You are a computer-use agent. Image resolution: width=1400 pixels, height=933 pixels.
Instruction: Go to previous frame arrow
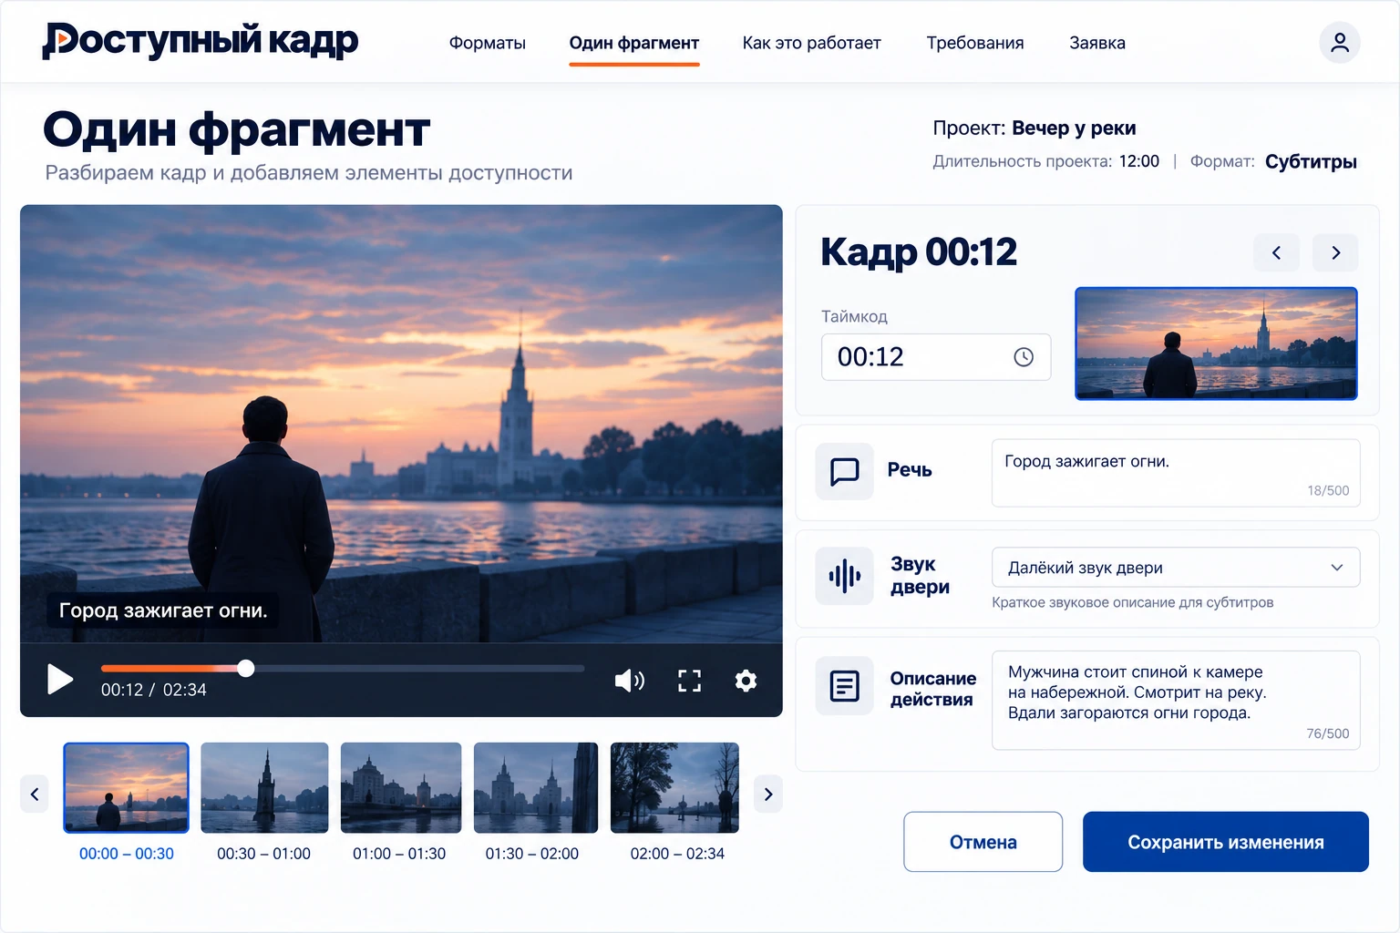coord(1276,252)
